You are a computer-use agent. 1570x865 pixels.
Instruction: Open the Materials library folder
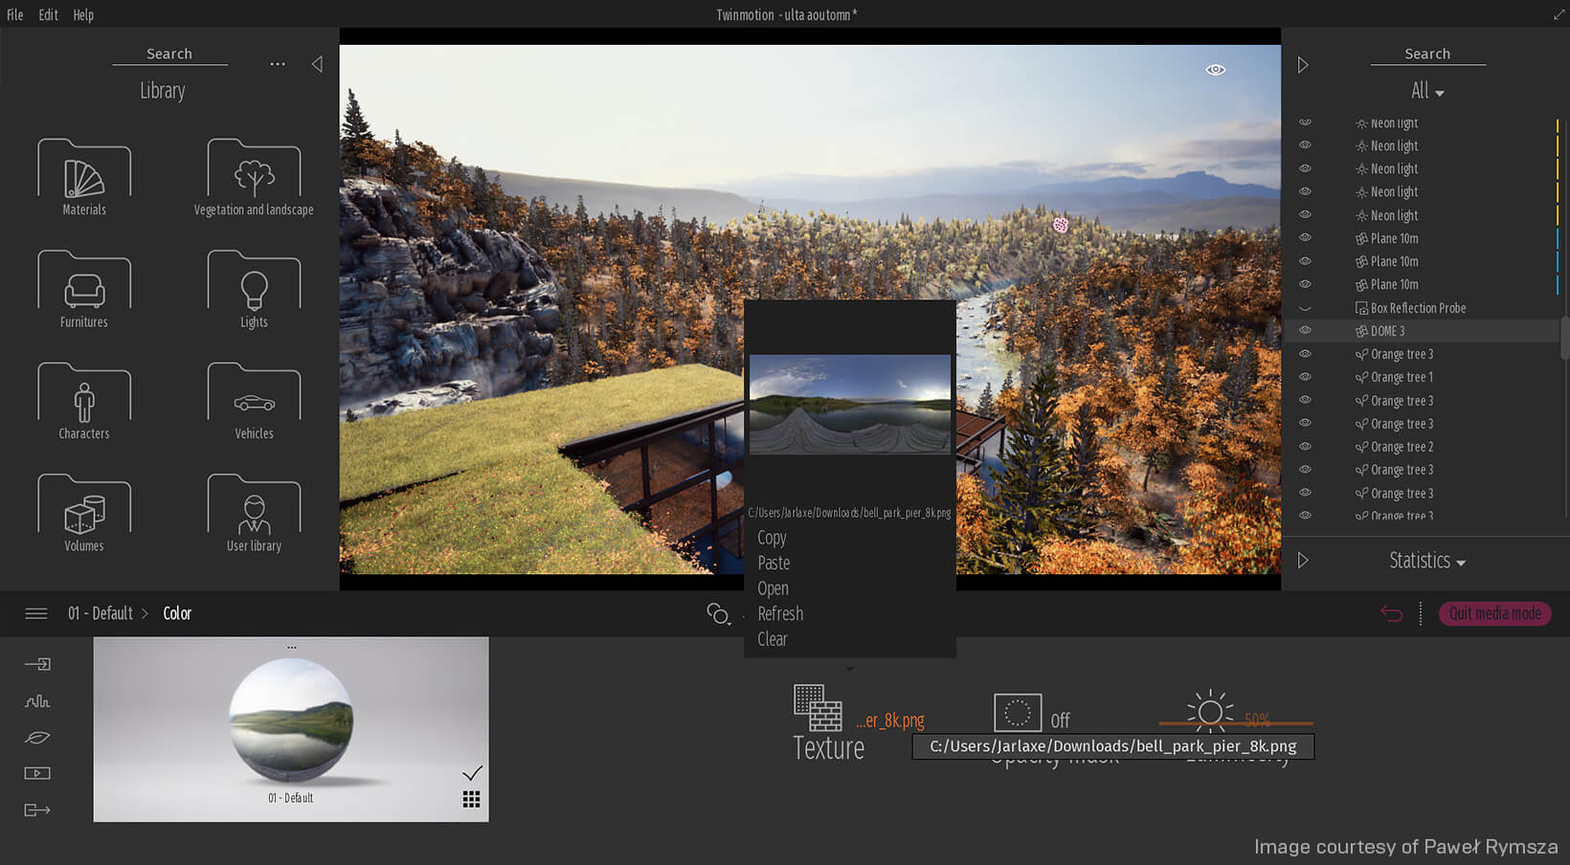pyautogui.click(x=84, y=179)
